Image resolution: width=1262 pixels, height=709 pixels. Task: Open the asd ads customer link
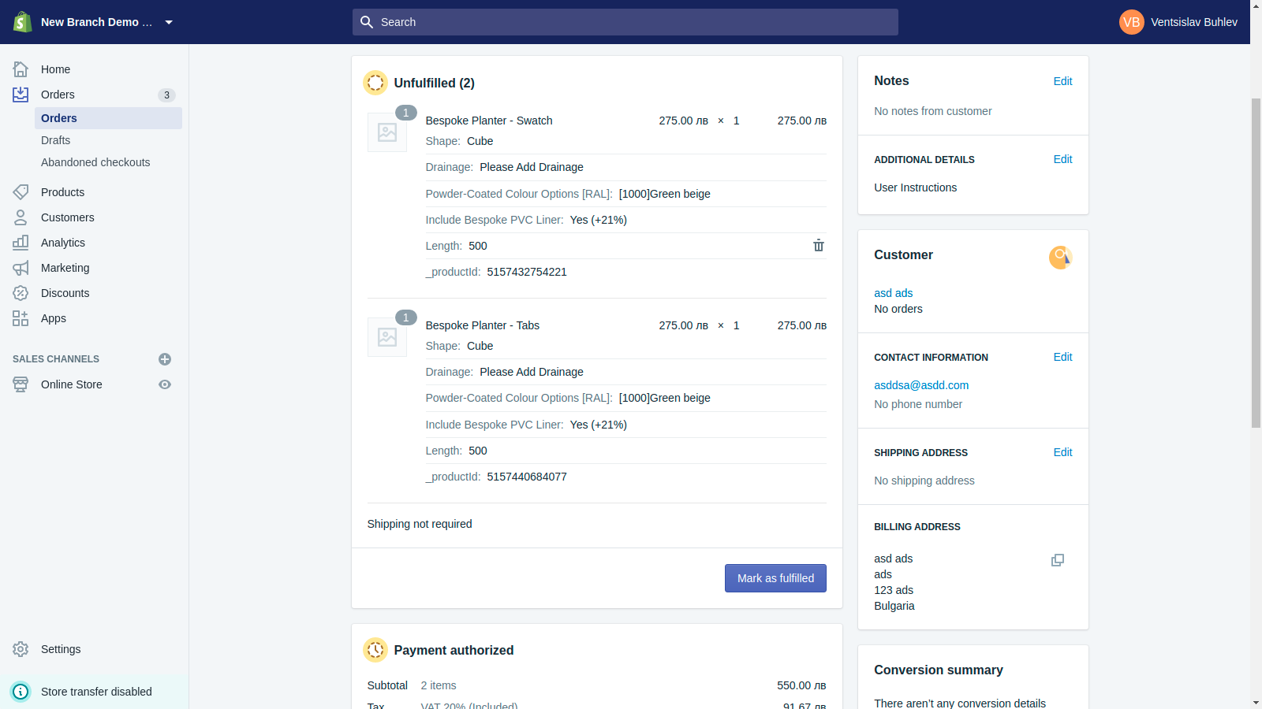pos(893,293)
